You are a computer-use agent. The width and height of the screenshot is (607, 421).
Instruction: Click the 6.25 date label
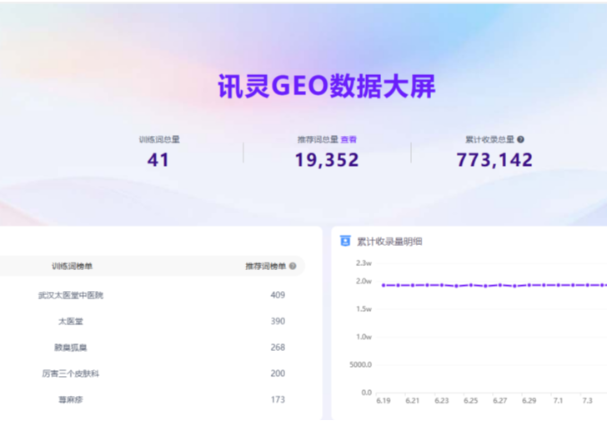pyautogui.click(x=471, y=400)
